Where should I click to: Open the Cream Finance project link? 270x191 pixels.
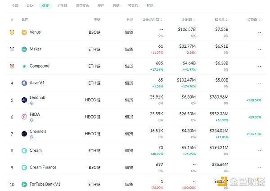(43, 168)
